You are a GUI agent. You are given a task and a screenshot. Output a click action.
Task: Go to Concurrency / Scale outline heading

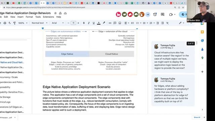tap(9, 77)
